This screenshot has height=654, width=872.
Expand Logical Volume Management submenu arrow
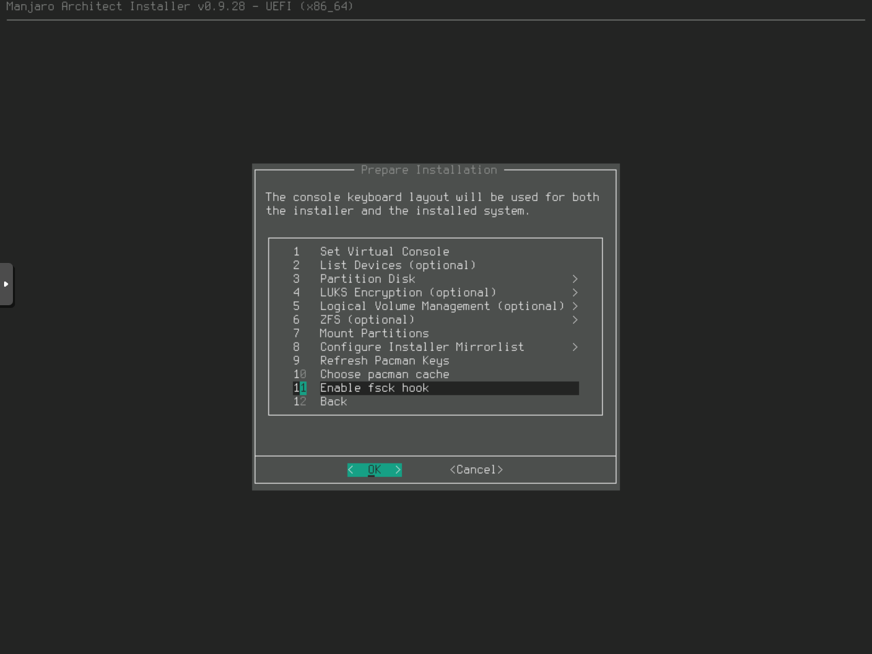click(575, 306)
